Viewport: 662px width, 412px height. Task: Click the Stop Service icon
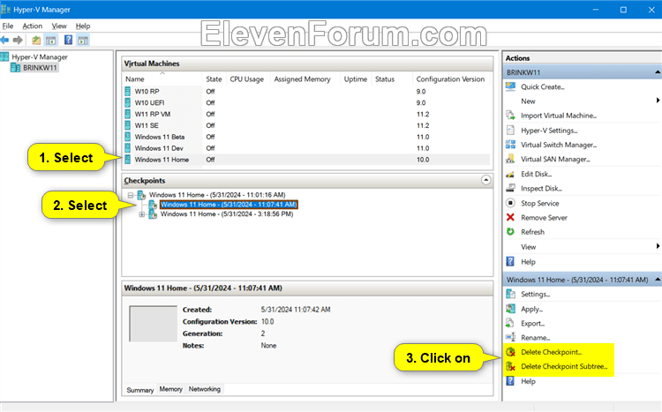pyautogui.click(x=510, y=203)
